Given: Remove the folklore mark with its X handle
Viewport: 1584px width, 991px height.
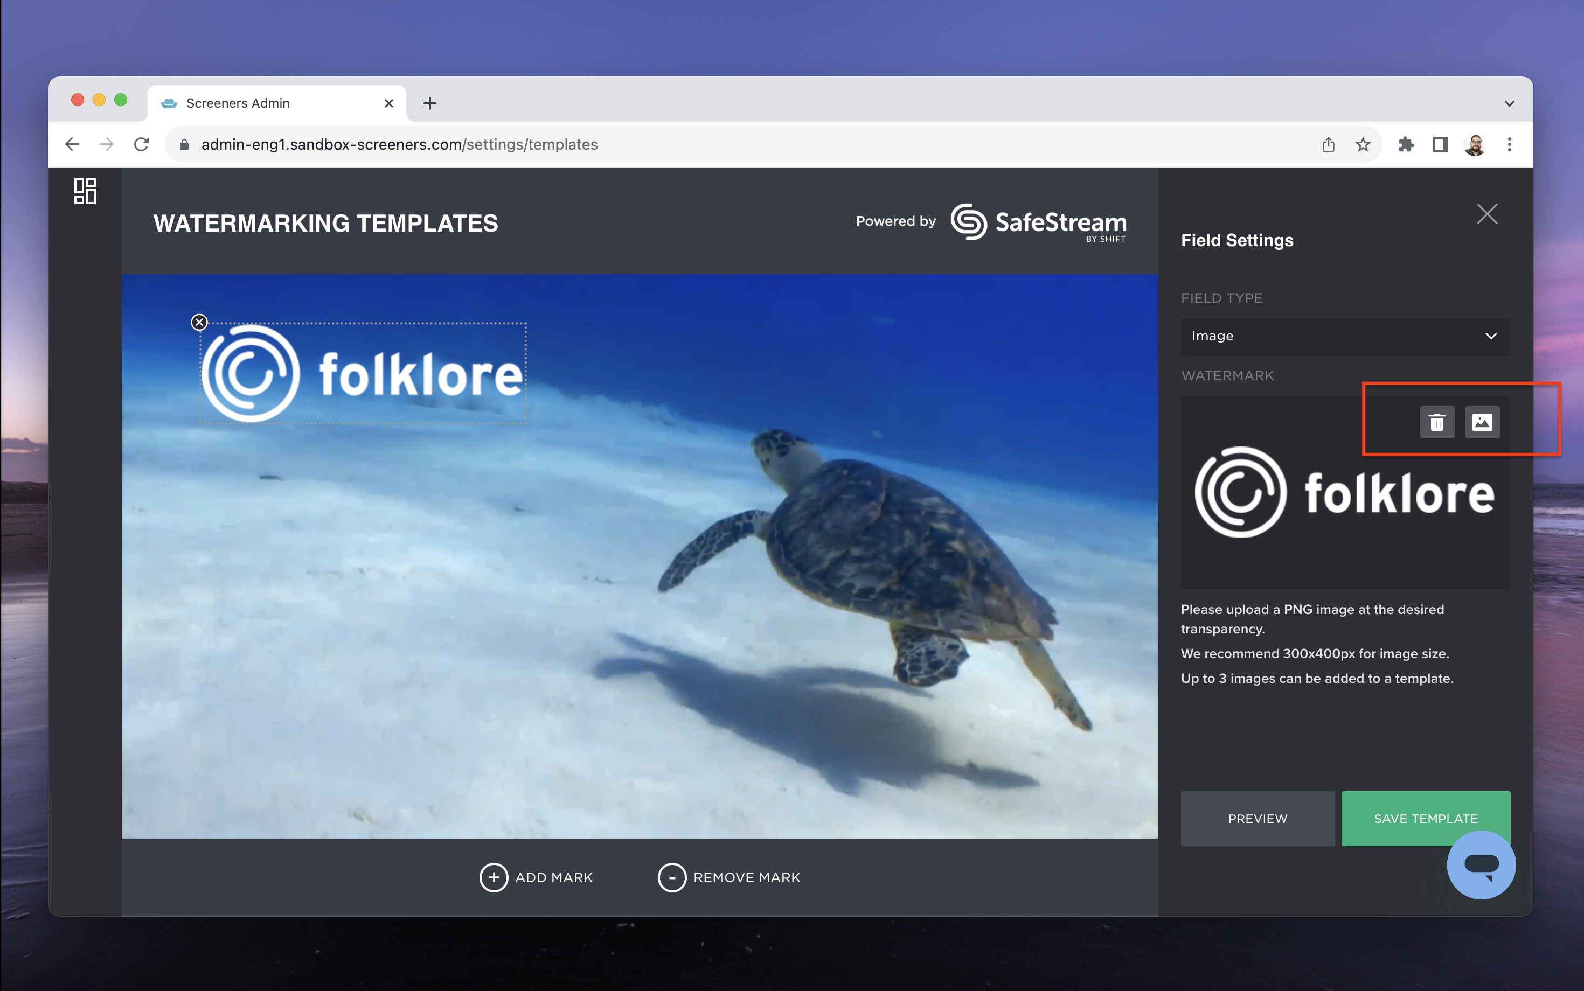Looking at the screenshot, I should click(x=199, y=323).
